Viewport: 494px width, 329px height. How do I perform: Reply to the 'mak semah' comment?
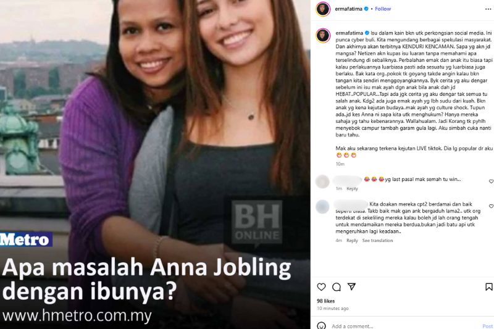click(x=352, y=189)
